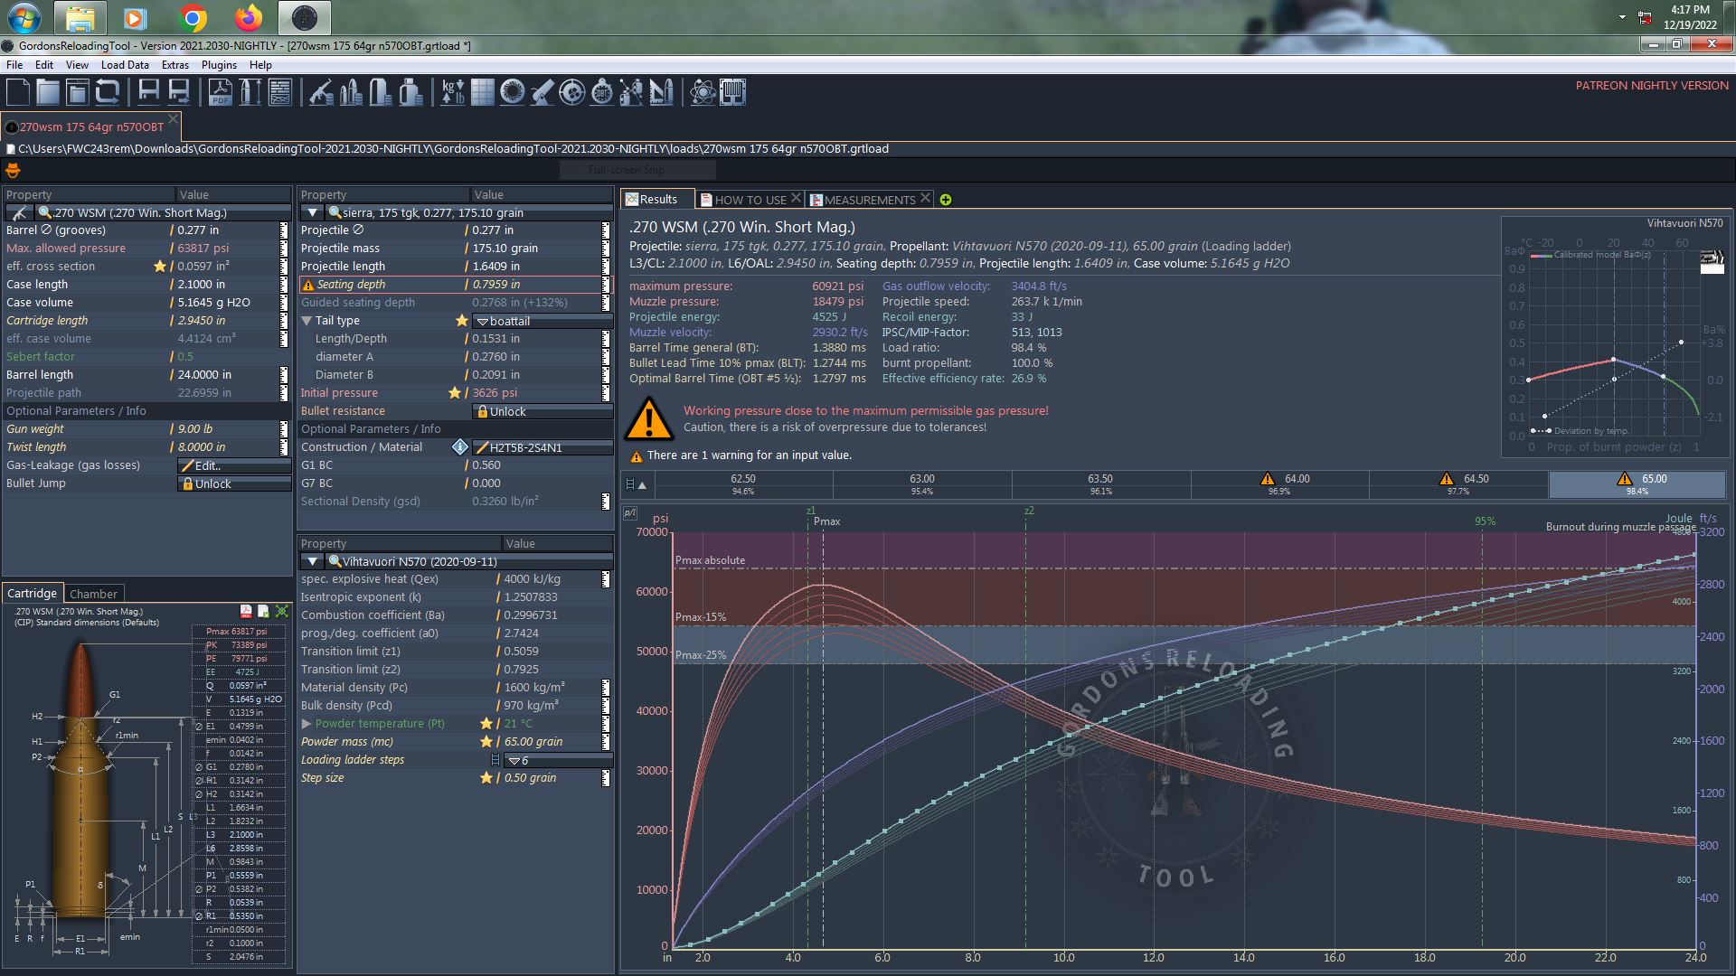The image size is (1736, 976).
Task: Open the File menu
Action: pos(14,65)
